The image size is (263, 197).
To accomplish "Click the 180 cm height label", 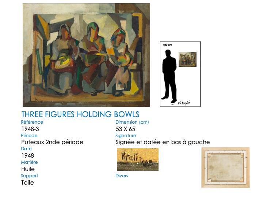I will point(168,45).
